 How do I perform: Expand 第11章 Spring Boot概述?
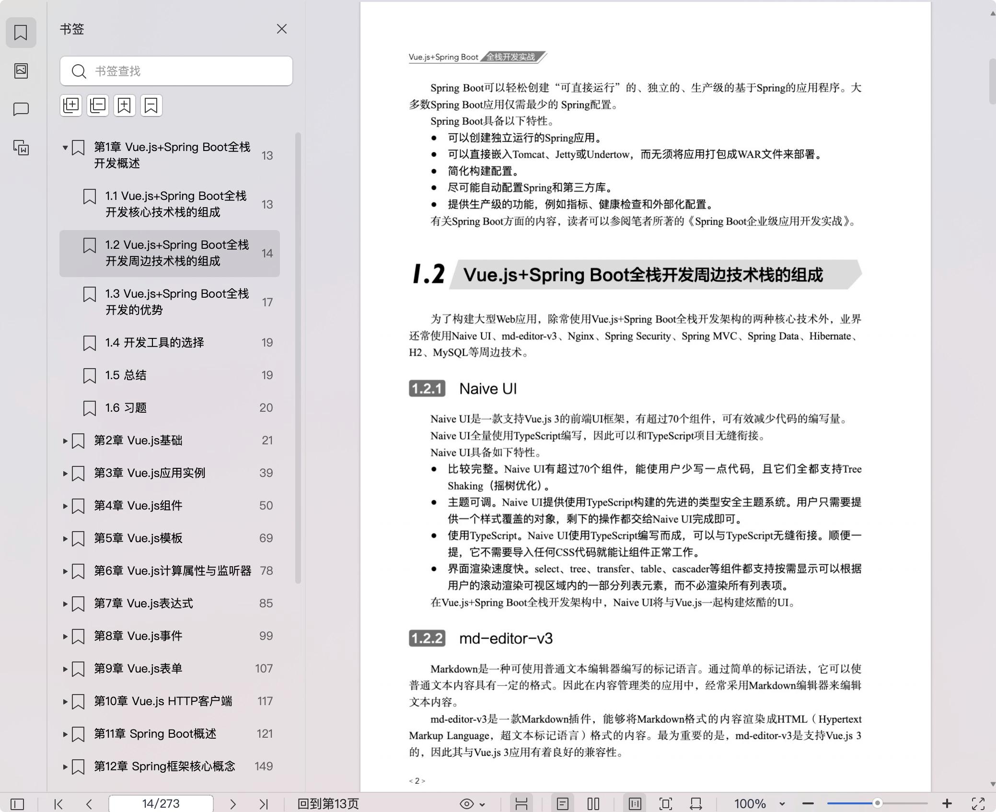coord(65,734)
